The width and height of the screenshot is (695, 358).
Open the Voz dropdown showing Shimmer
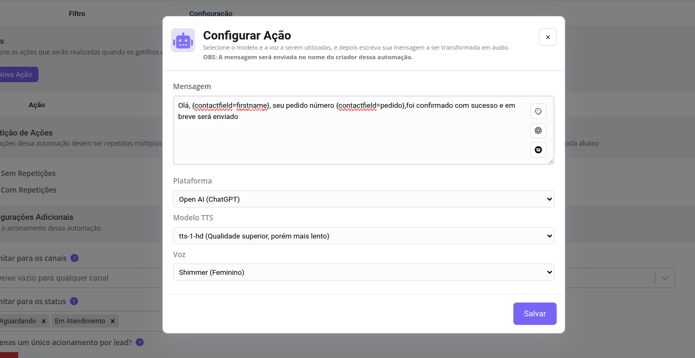(363, 272)
